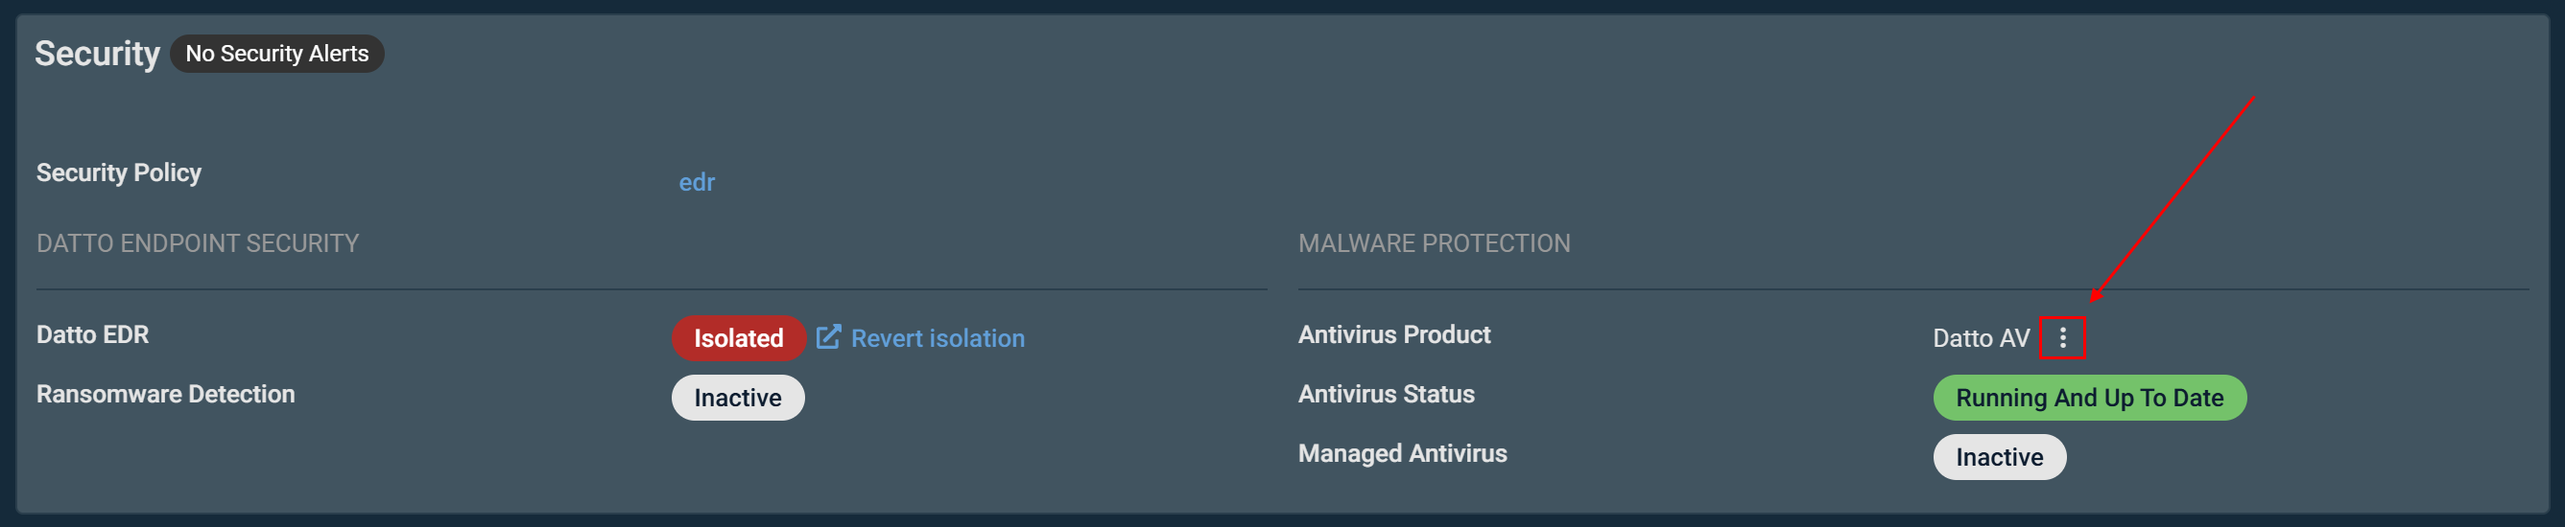Open the three-dot menu next to Datto AV
This screenshot has height=527, width=2565.
[x=2062, y=338]
